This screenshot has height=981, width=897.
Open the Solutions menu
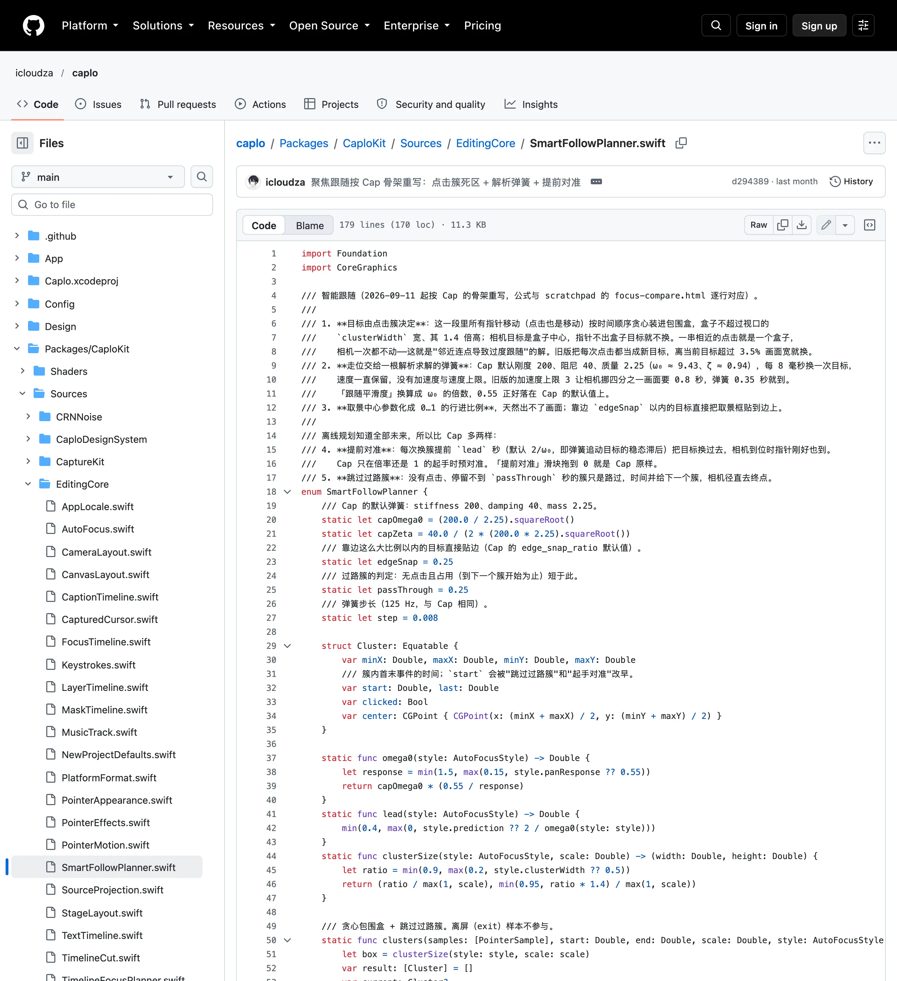tap(163, 25)
